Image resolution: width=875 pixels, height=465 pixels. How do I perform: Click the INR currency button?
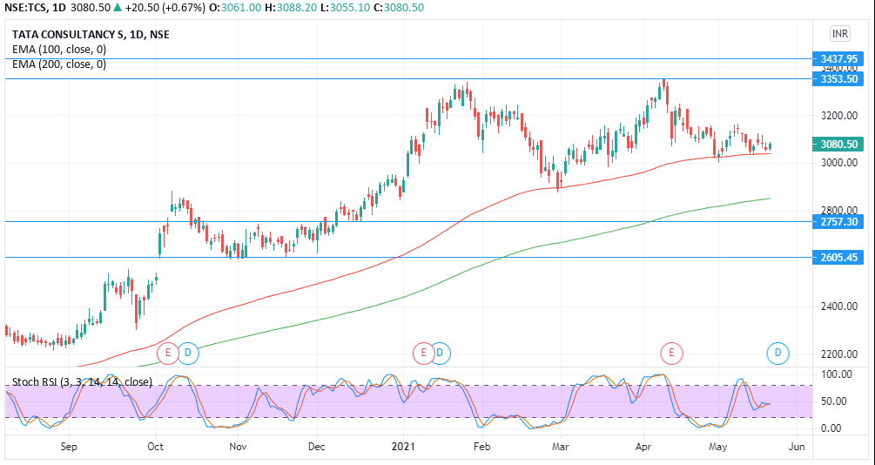click(x=839, y=34)
